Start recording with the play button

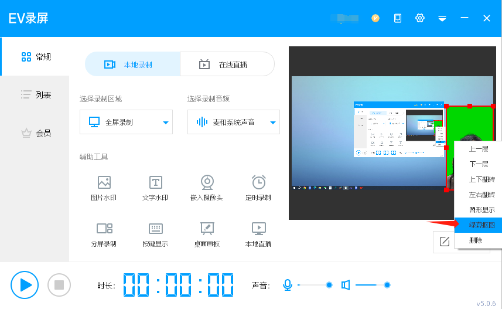click(25, 284)
